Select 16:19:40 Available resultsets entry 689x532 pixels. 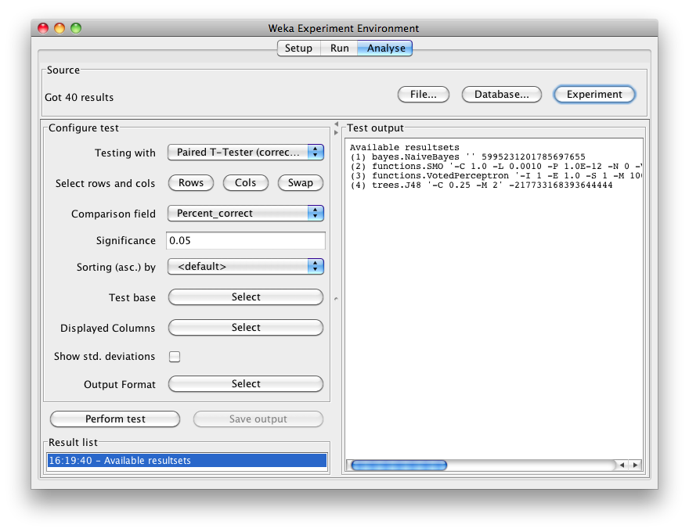tap(187, 461)
